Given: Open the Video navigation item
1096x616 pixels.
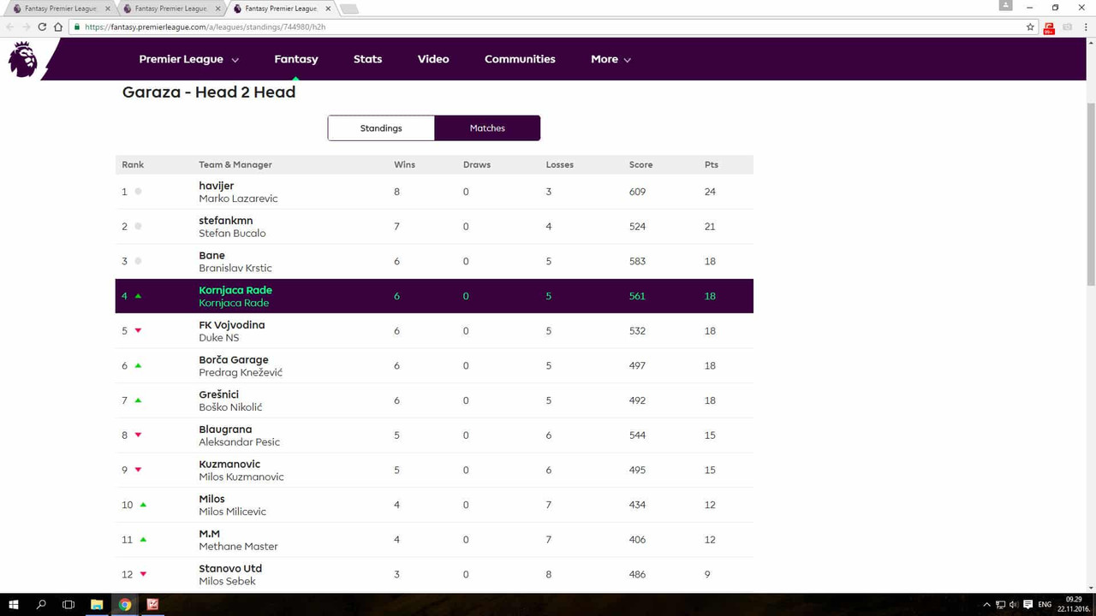Looking at the screenshot, I should point(433,59).
